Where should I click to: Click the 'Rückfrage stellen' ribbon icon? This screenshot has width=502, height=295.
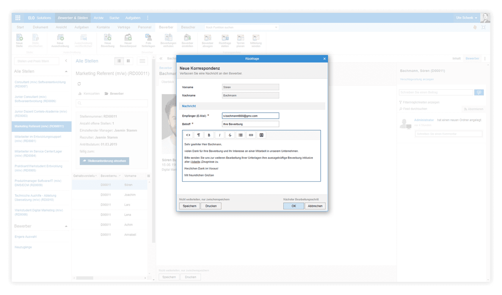tap(225, 40)
